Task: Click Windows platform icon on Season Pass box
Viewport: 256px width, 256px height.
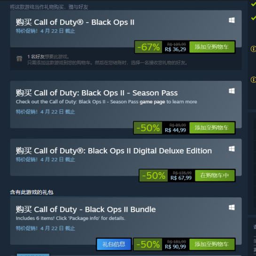Action: click(x=232, y=91)
